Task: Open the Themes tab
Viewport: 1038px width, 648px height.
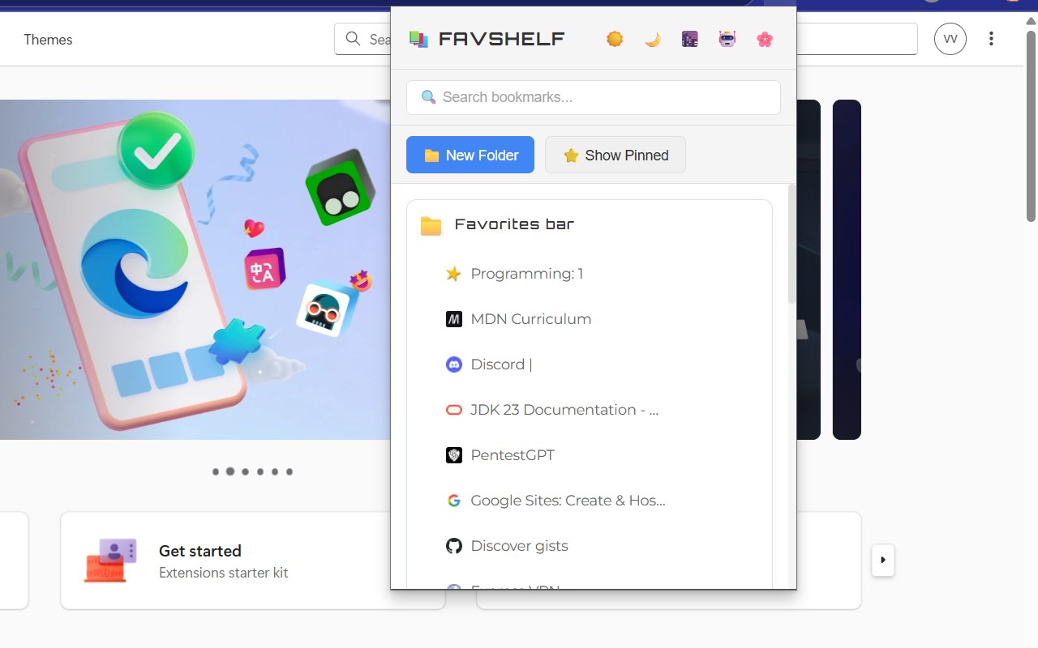Action: tap(48, 40)
